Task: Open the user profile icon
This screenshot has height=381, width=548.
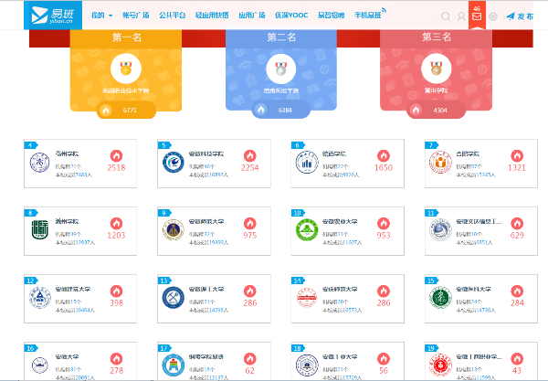Action: (x=461, y=16)
